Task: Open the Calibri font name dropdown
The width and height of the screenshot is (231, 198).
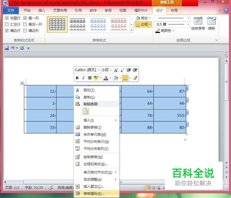Action: [x=98, y=70]
